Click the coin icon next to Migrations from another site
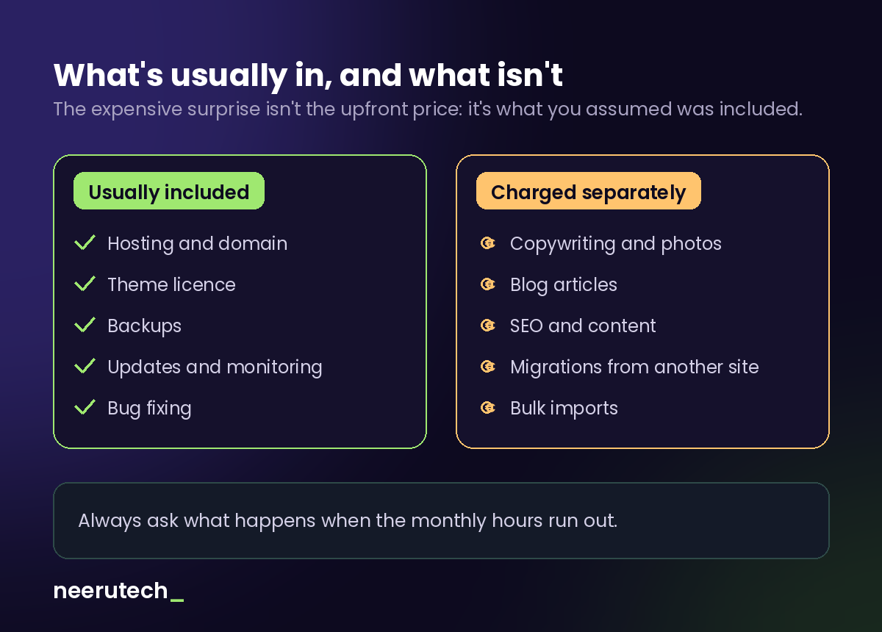This screenshot has width=882, height=632. click(487, 366)
